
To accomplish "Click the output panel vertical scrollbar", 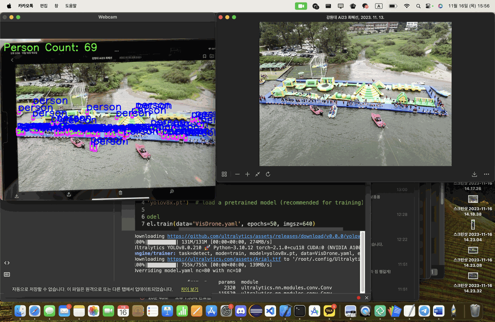I will click(363, 261).
